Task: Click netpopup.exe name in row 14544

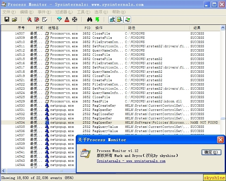Action: [62, 165]
